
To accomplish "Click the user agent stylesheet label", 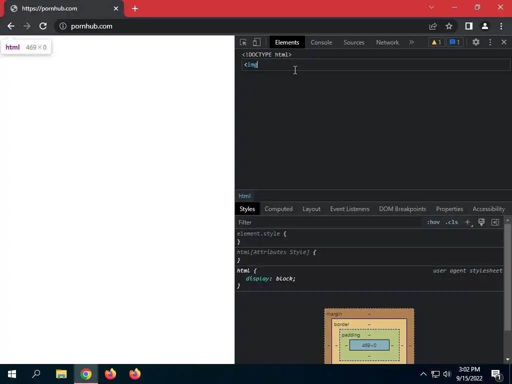I will click(x=467, y=270).
